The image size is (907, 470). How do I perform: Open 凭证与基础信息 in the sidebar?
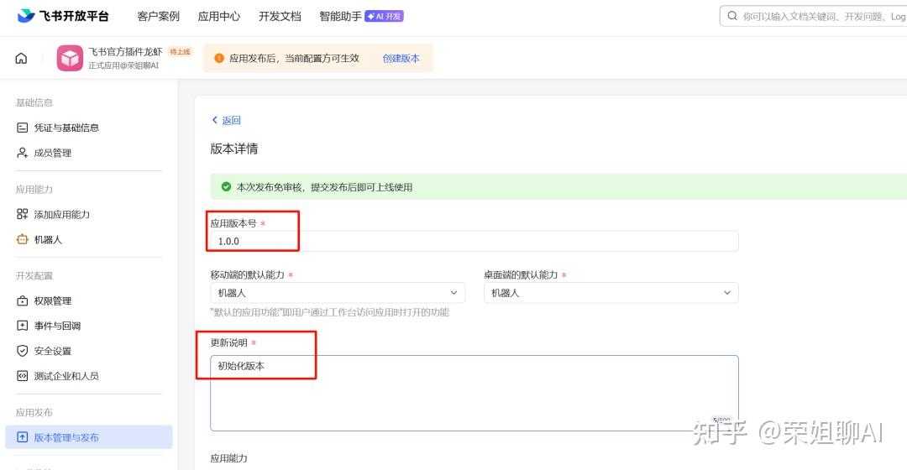(66, 128)
